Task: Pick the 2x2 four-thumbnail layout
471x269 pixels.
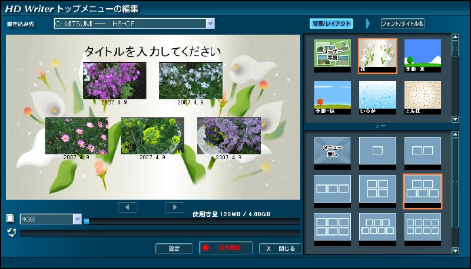Action: point(377,189)
